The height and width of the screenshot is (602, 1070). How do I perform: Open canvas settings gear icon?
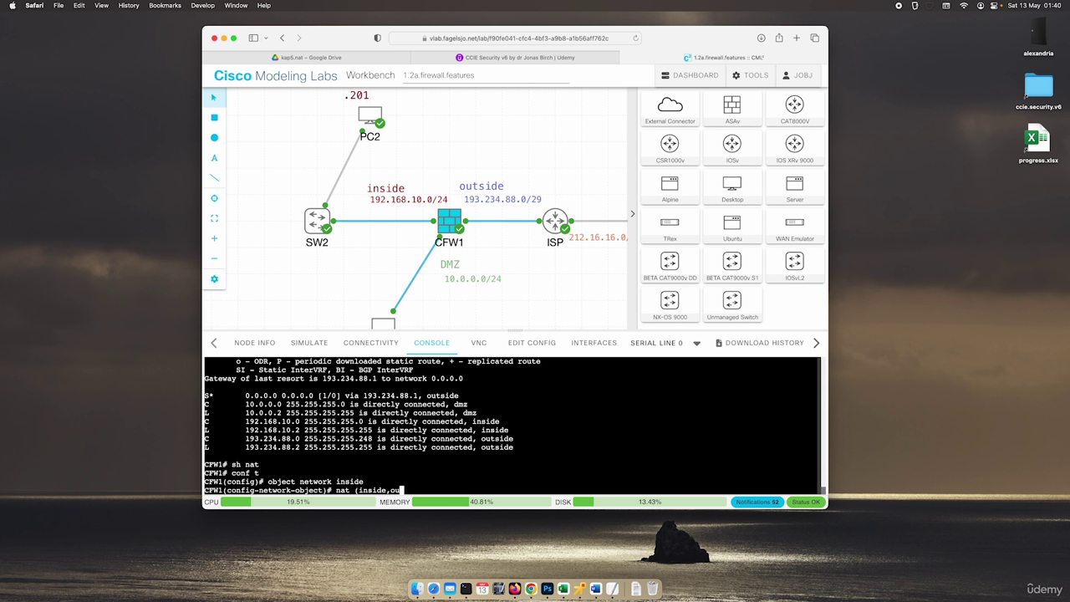(214, 279)
